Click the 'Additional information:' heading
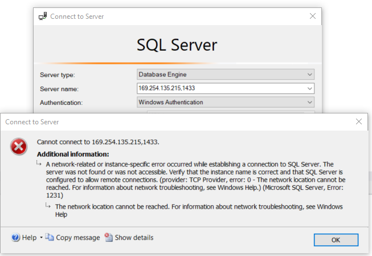 [73, 155]
